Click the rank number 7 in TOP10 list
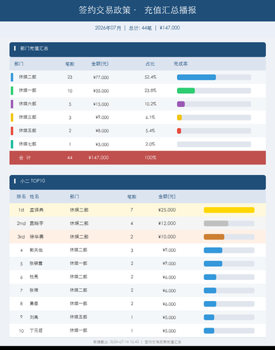Viewport: 275px width, 350px height. tap(21, 290)
